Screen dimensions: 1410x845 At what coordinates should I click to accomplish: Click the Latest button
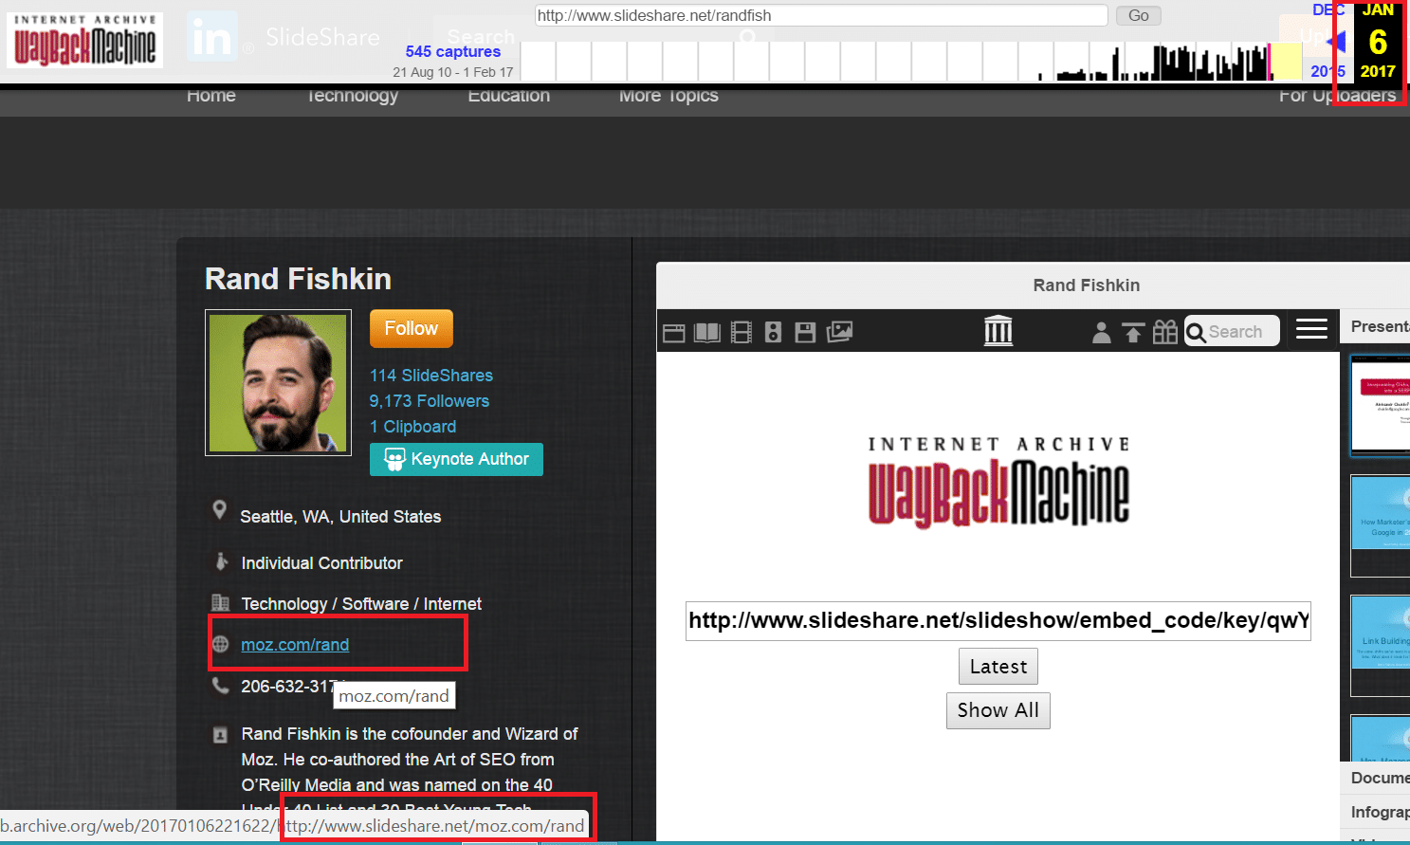(998, 666)
